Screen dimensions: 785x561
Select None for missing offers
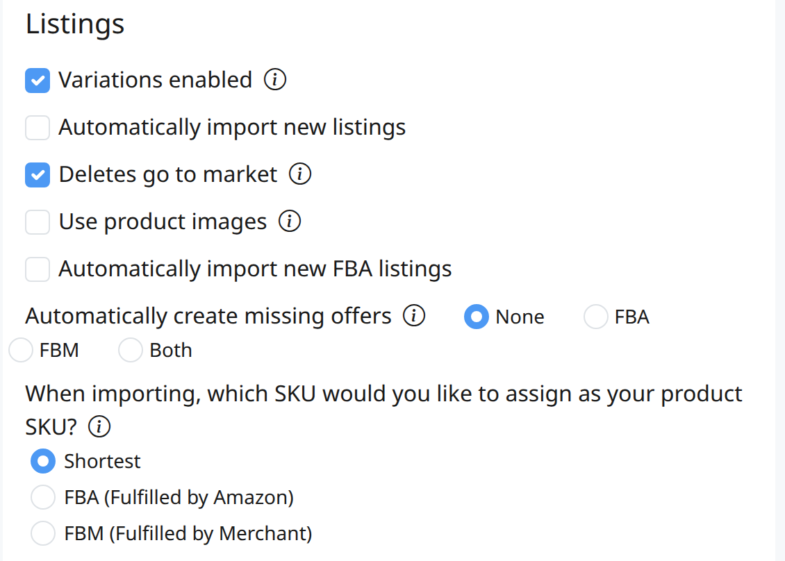[x=476, y=317]
